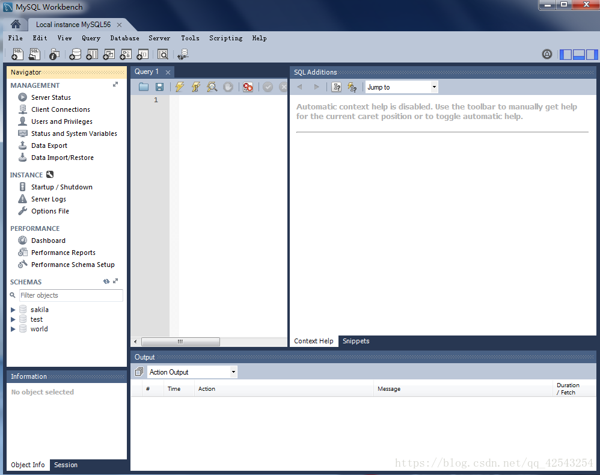Save script floppy icon in Query 1
This screenshot has width=600, height=475.
point(159,87)
